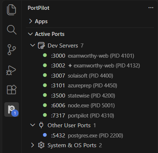Click green status dot for port 3000

tap(45, 55)
